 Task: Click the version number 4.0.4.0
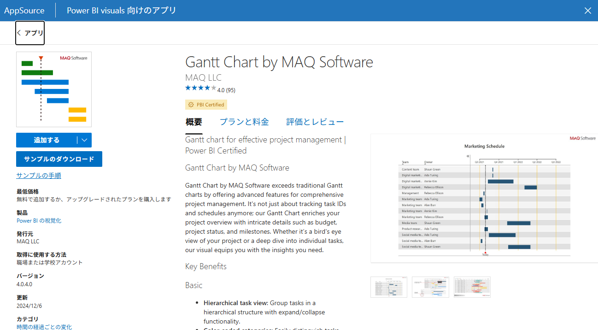(24, 284)
